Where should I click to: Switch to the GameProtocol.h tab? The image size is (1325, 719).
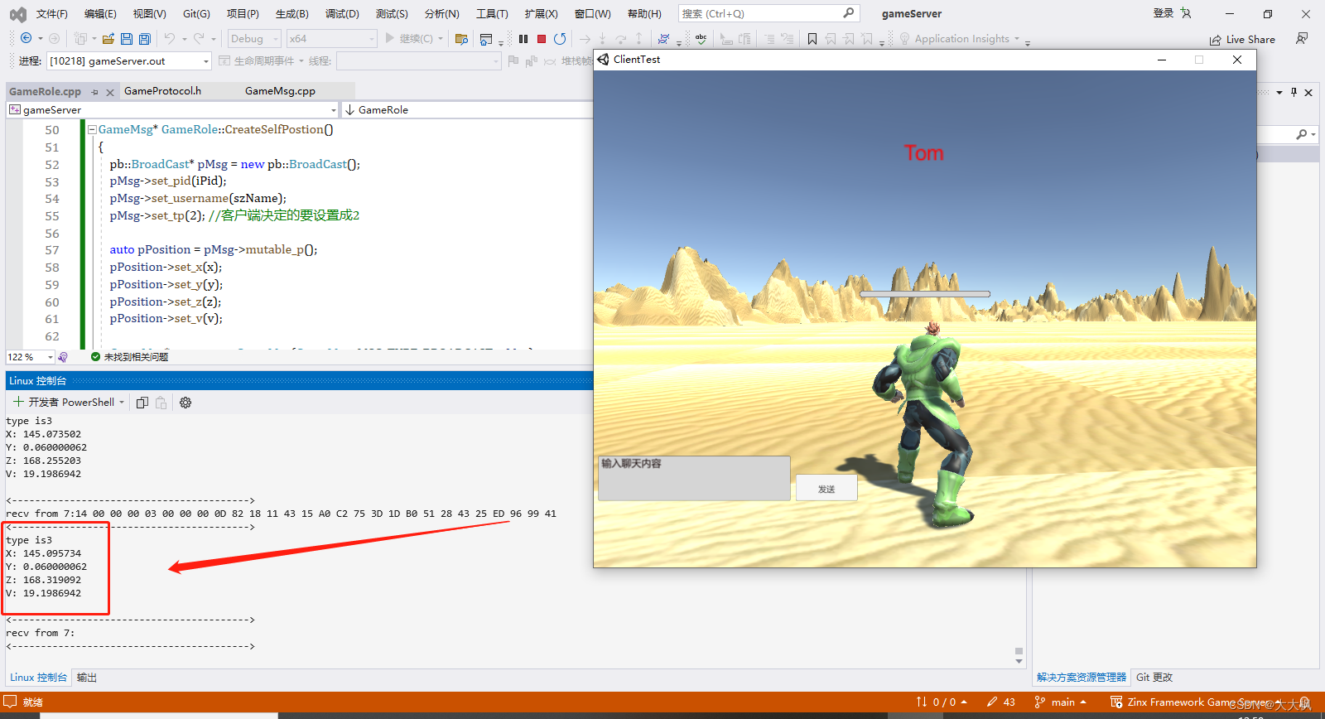pos(162,91)
